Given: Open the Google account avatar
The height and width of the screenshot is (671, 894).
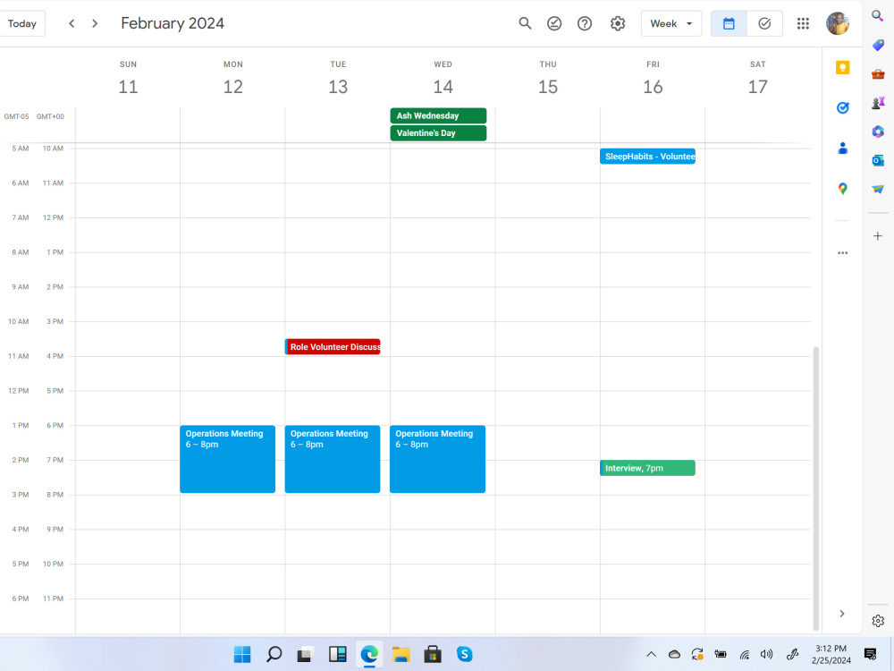Looking at the screenshot, I should coord(838,23).
